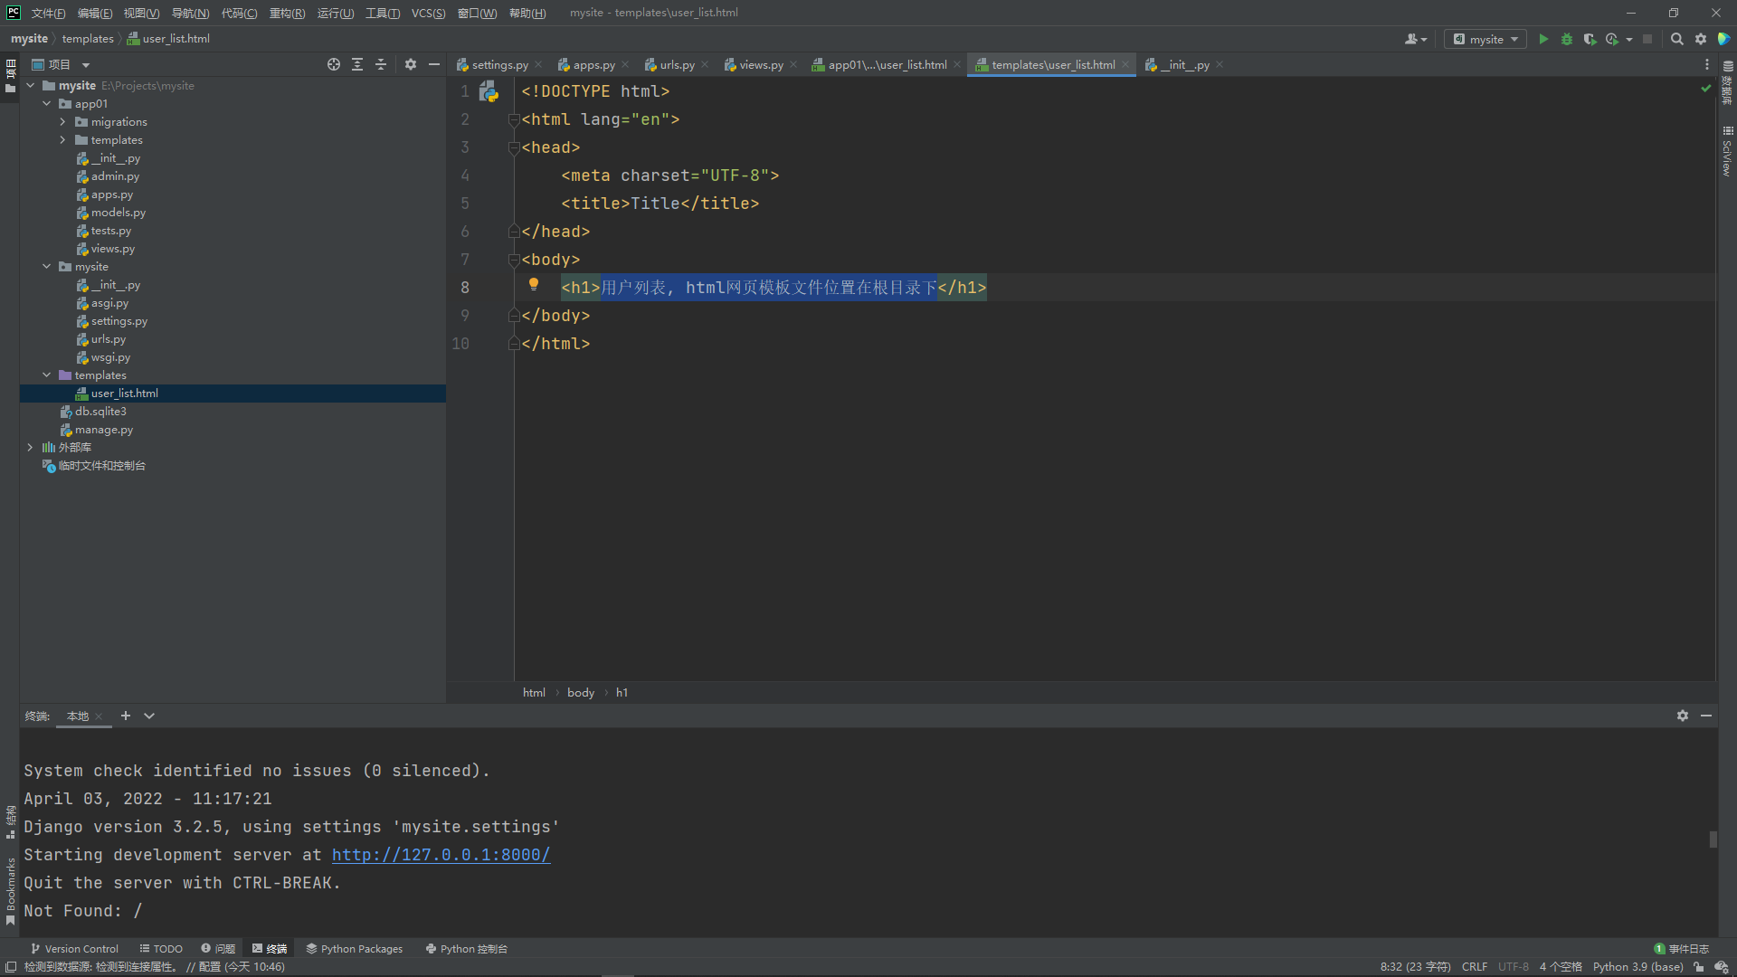Viewport: 1737px width, 977px height.
Task: Expand the 外部库 external libraries node
Action: coord(31,448)
